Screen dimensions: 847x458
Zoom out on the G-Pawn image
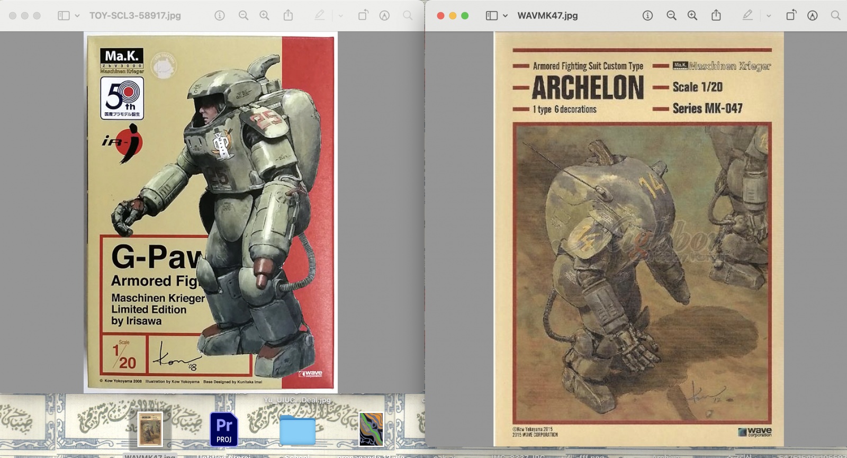coord(244,16)
